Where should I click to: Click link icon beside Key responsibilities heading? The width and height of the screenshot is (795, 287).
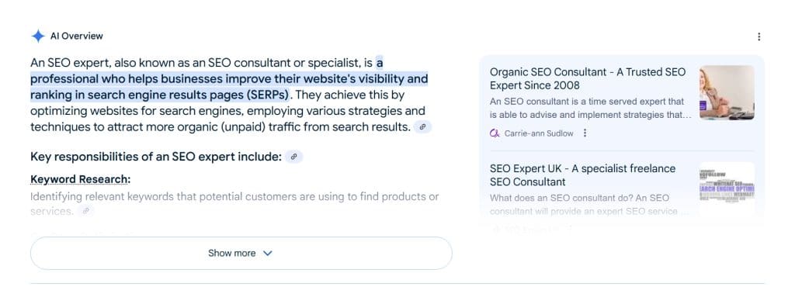(x=293, y=157)
